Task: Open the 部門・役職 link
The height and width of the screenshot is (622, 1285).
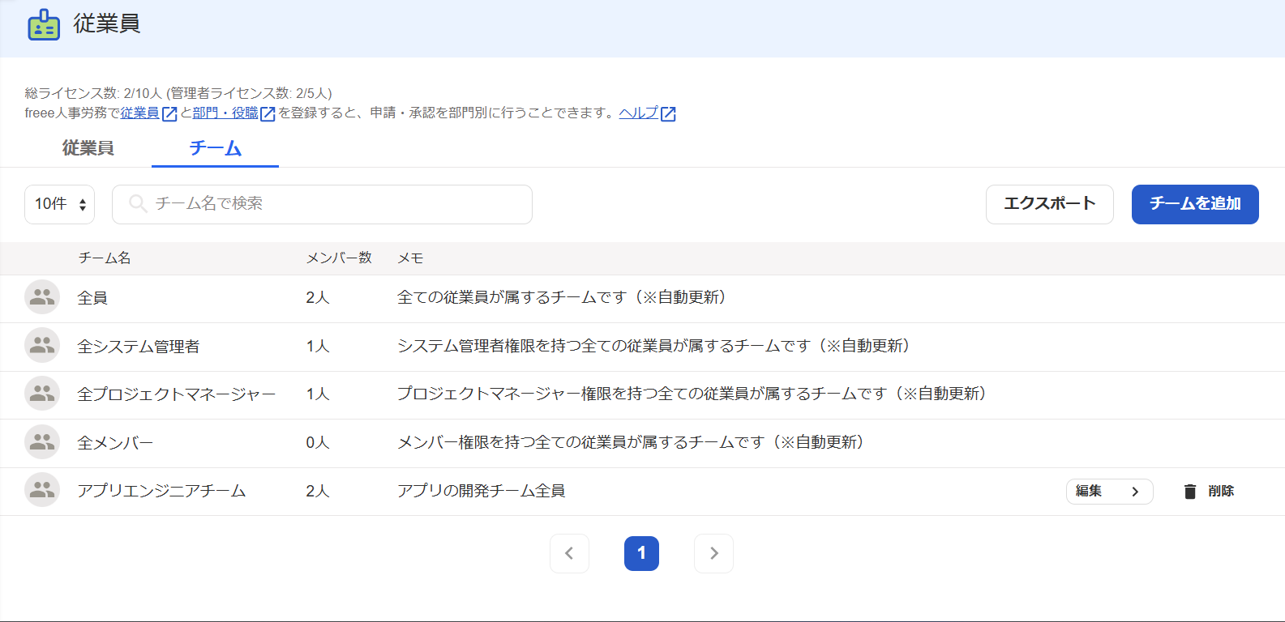Action: click(225, 113)
